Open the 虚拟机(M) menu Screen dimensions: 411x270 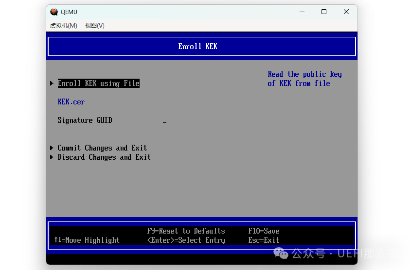63,26
